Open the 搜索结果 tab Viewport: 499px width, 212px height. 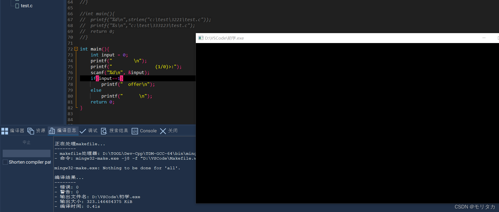tap(119, 131)
